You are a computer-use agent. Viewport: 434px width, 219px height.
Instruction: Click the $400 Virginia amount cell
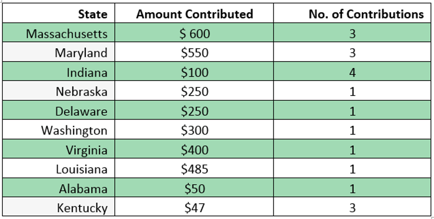[195, 150]
